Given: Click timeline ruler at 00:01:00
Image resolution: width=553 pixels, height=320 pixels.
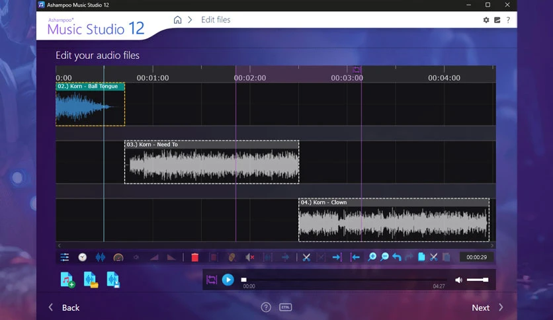Looking at the screenshot, I should point(153,78).
